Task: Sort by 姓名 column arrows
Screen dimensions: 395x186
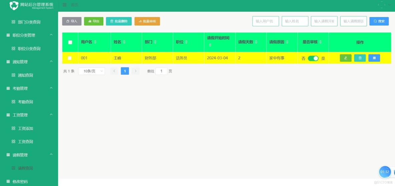Action: pos(124,42)
